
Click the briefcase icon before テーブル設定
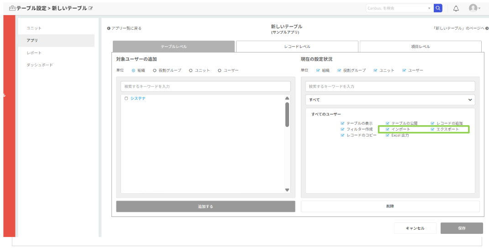(x=12, y=8)
